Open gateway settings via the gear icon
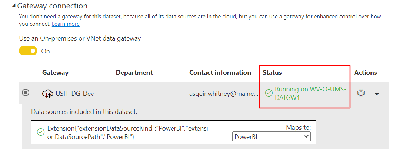Viewport: 396px width, 153px height. pyautogui.click(x=361, y=93)
